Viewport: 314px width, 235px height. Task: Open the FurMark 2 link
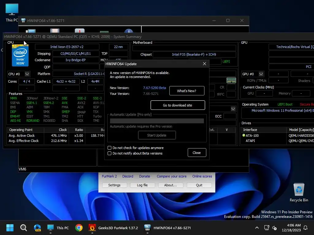(109, 176)
